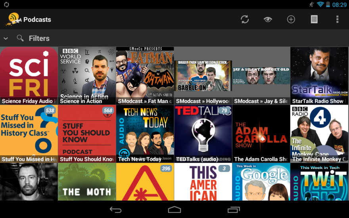Add a new podcast with plus icon
Viewport: 349px width, 218px height.
[x=291, y=19]
